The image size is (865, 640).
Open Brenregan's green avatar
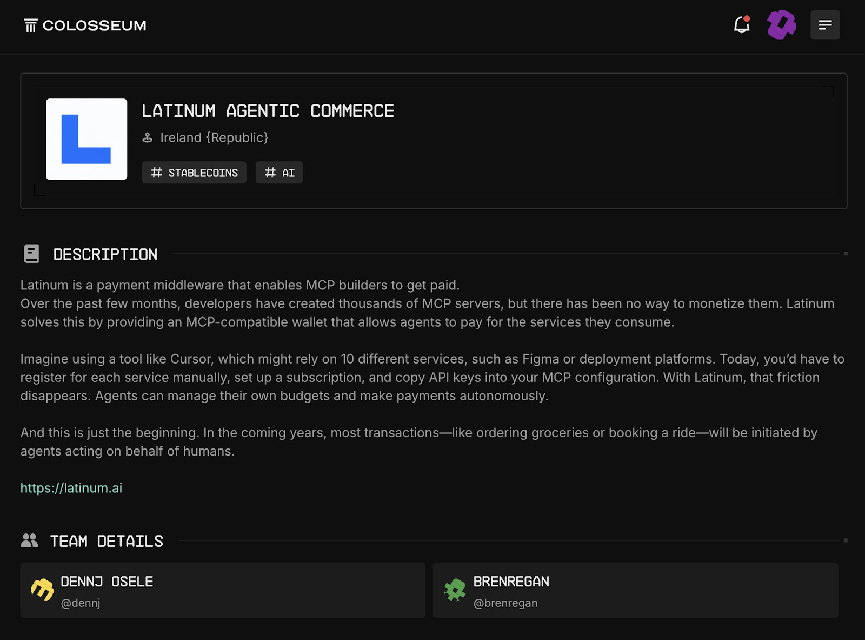(455, 590)
